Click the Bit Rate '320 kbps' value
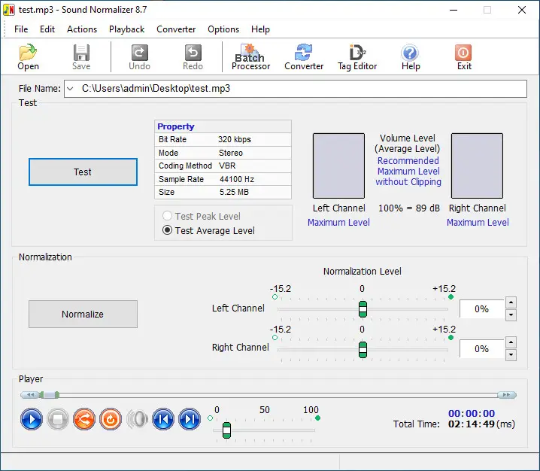The width and height of the screenshot is (540, 471). 235,139
